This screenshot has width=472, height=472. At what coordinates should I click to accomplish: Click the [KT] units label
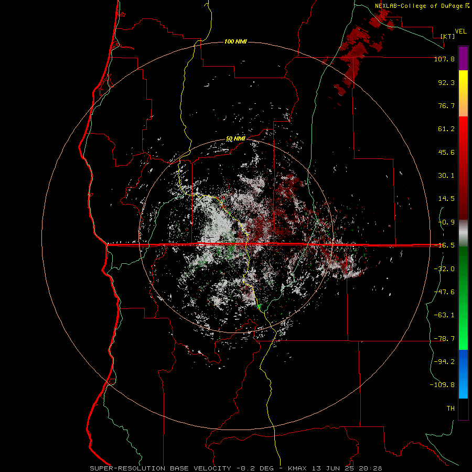tap(448, 36)
